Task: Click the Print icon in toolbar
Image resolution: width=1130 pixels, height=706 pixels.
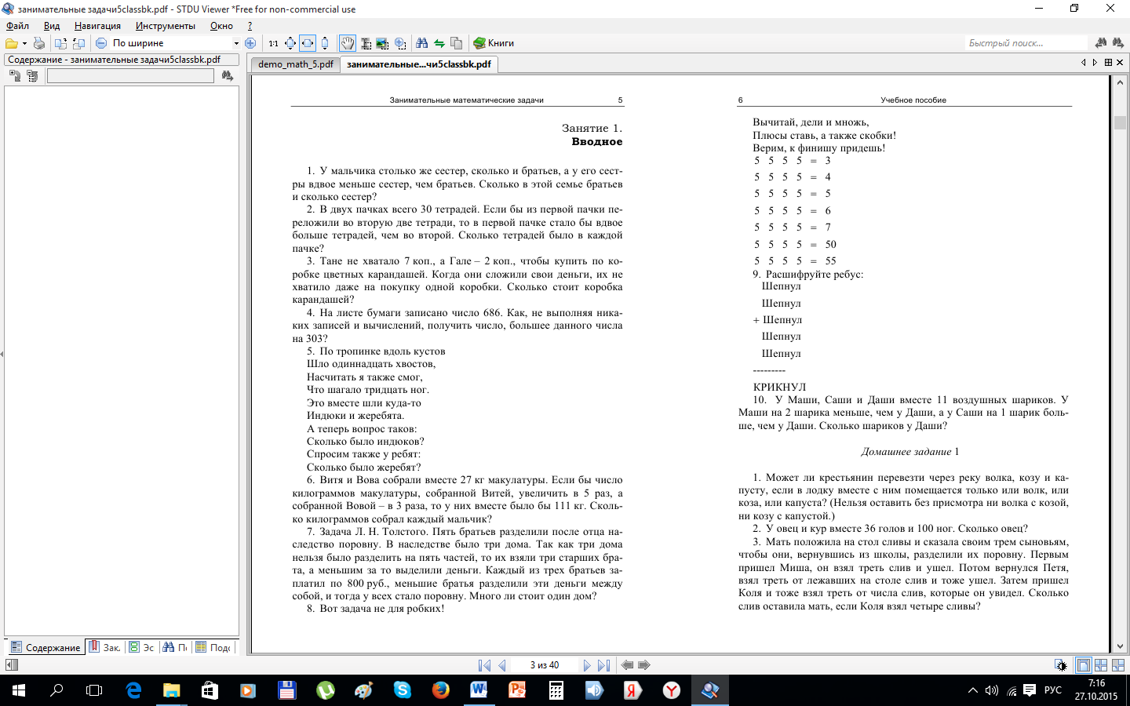Action: (38, 43)
